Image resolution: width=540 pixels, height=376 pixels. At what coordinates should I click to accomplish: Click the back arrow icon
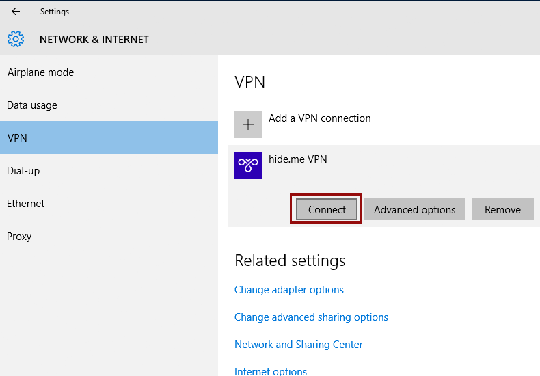[x=16, y=12]
